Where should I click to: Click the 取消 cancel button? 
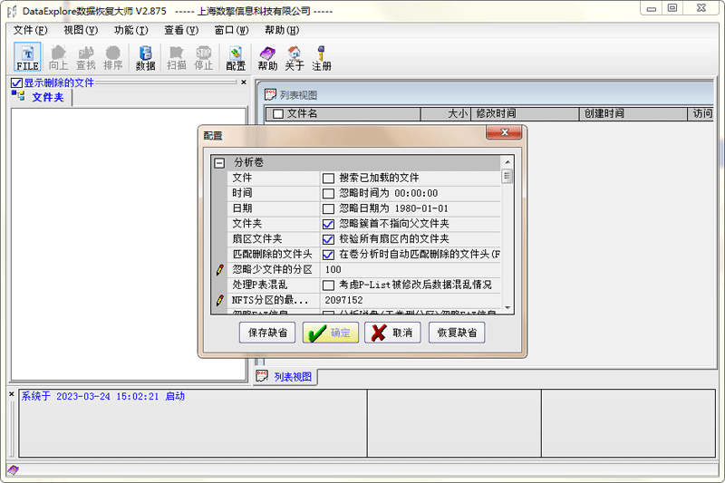tap(392, 333)
